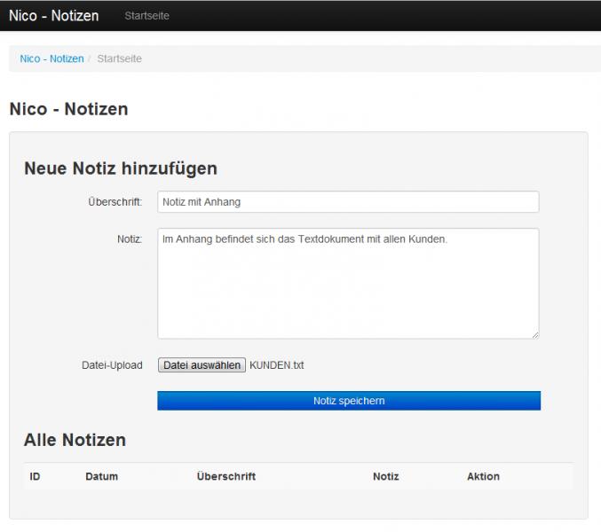
Task: Click inside the Notiz text area
Action: pyautogui.click(x=348, y=284)
